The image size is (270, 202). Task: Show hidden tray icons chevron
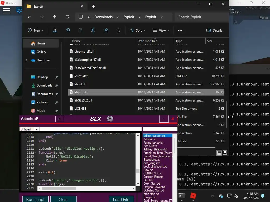pos(213,196)
